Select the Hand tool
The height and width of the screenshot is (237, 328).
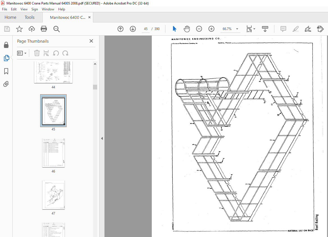(186, 29)
